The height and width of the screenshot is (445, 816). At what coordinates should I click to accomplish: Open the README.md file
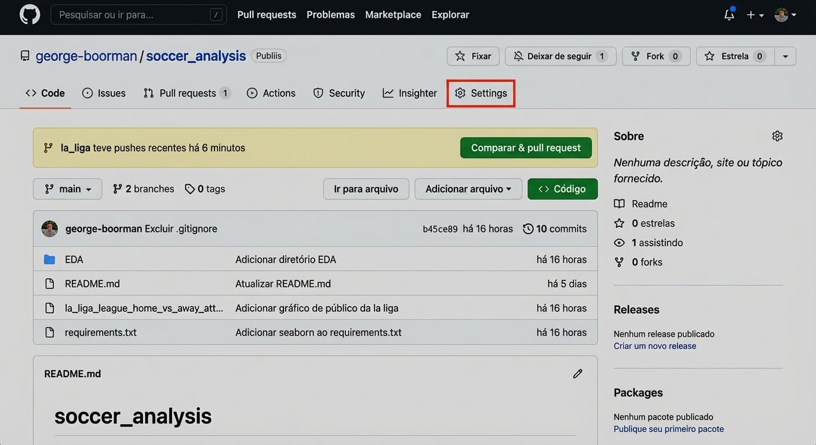click(x=92, y=284)
